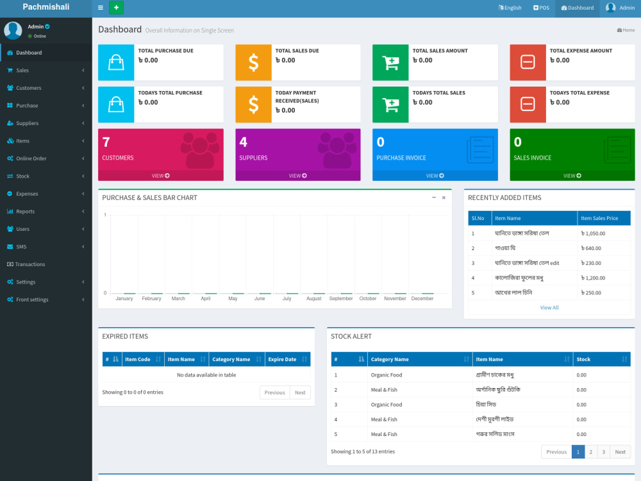Screen dimensions: 641x481
Task: Sort Expired Items by # column
Action: (112, 359)
